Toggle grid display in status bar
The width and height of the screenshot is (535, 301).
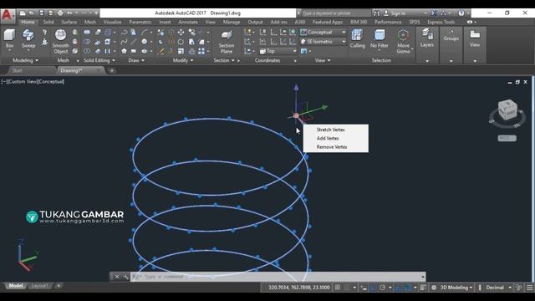click(x=338, y=288)
